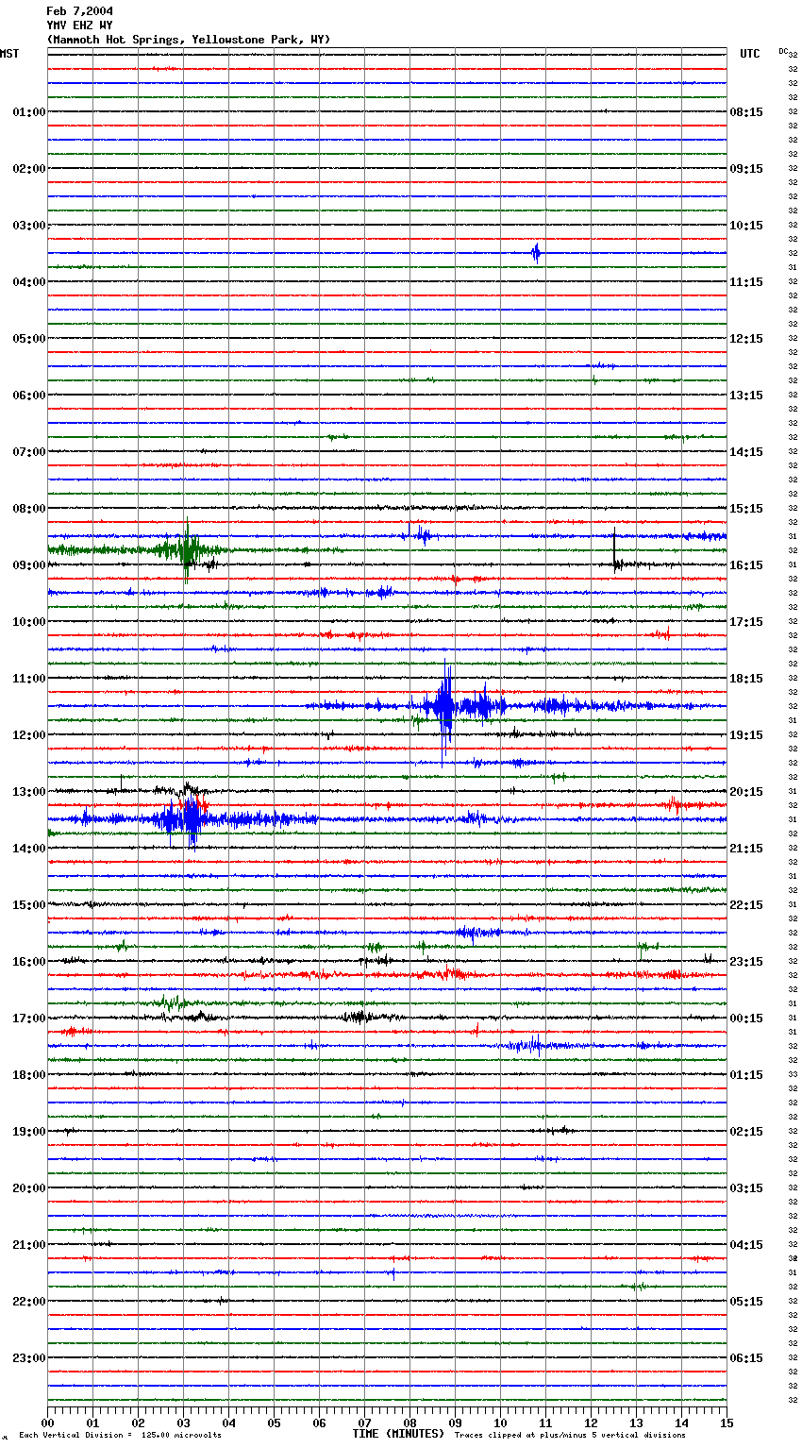Select the 21:00 MST time label

(x=29, y=1245)
